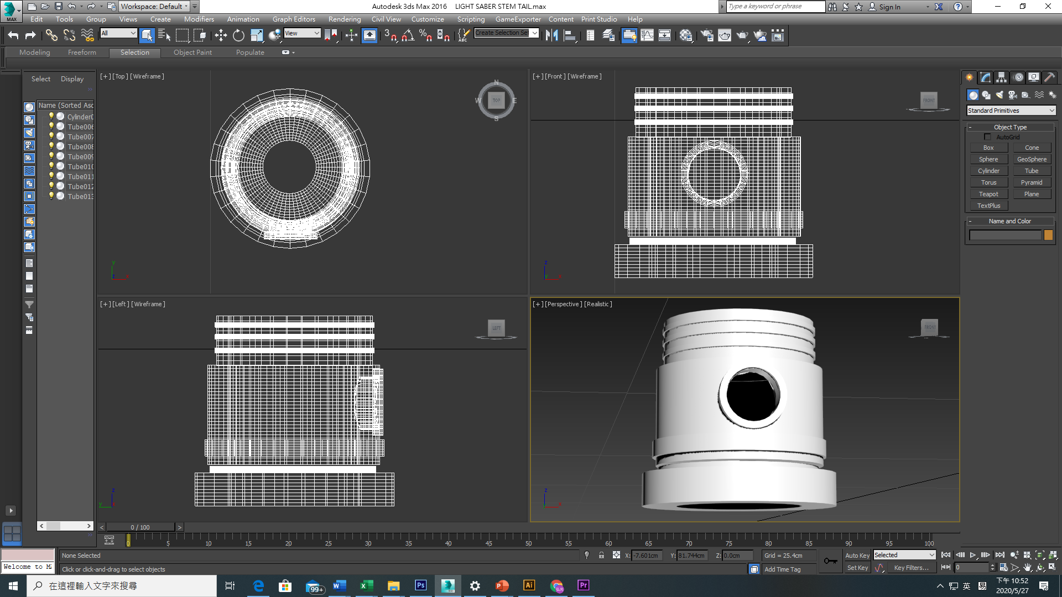Viewport: 1062px width, 597px height.
Task: Click the Mirror tool icon
Action: (551, 35)
